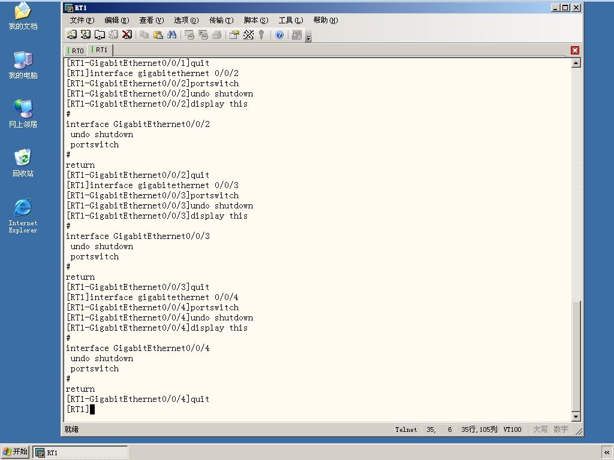This screenshot has width=614, height=460.
Task: Click the Disconnect red X icon
Action: pos(127,35)
